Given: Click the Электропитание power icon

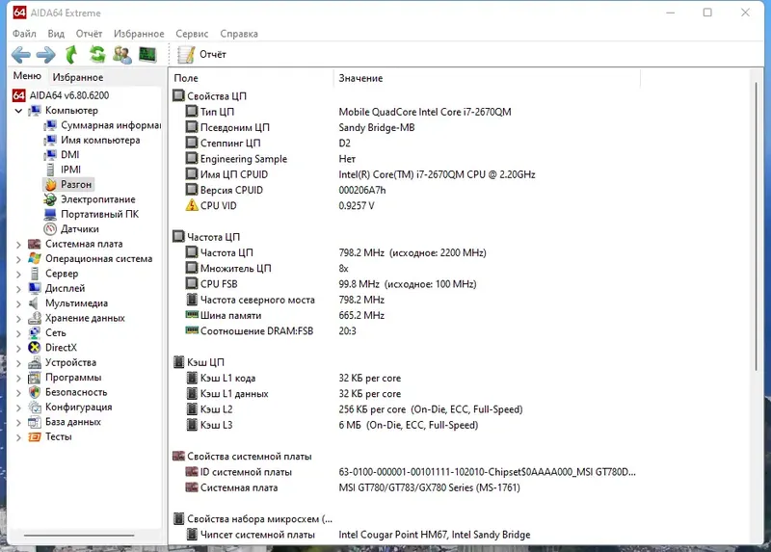Looking at the screenshot, I should click(x=50, y=199).
